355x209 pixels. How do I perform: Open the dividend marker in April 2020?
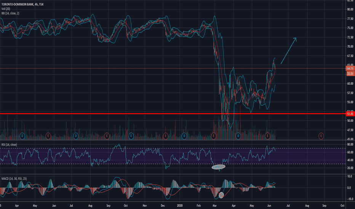238,136
